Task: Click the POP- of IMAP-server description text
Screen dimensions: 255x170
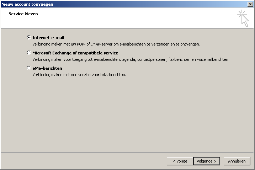Action: (x=116, y=44)
